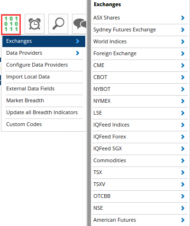
Task: Expand OTCBB chevron arrow
Action: [x=183, y=196]
